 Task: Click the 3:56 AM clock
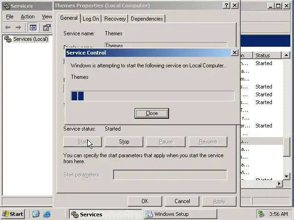[x=278, y=214]
